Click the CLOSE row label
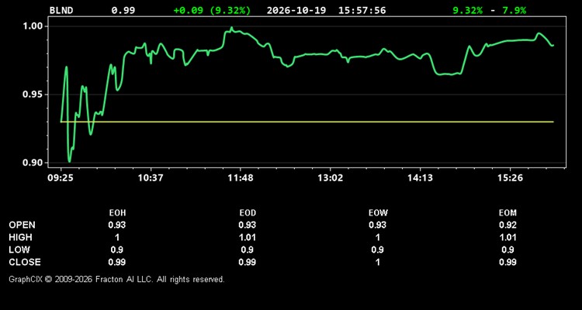 coord(25,262)
